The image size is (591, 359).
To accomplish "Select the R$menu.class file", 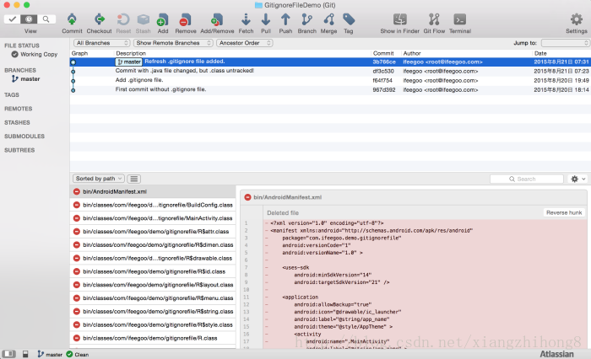I will coord(153,298).
